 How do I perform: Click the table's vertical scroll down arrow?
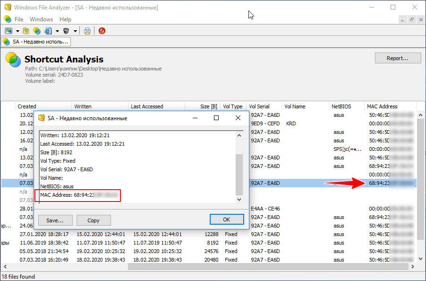[420, 259]
